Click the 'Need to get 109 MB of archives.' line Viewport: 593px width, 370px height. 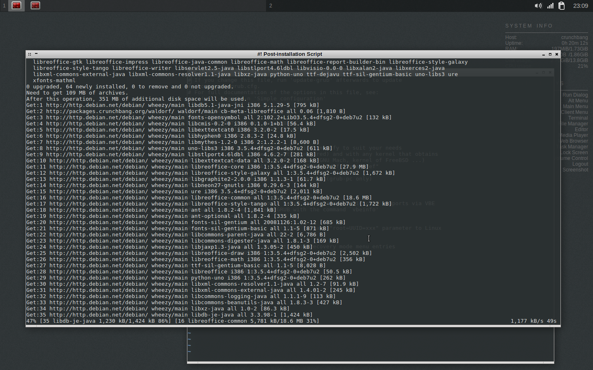pos(77,93)
